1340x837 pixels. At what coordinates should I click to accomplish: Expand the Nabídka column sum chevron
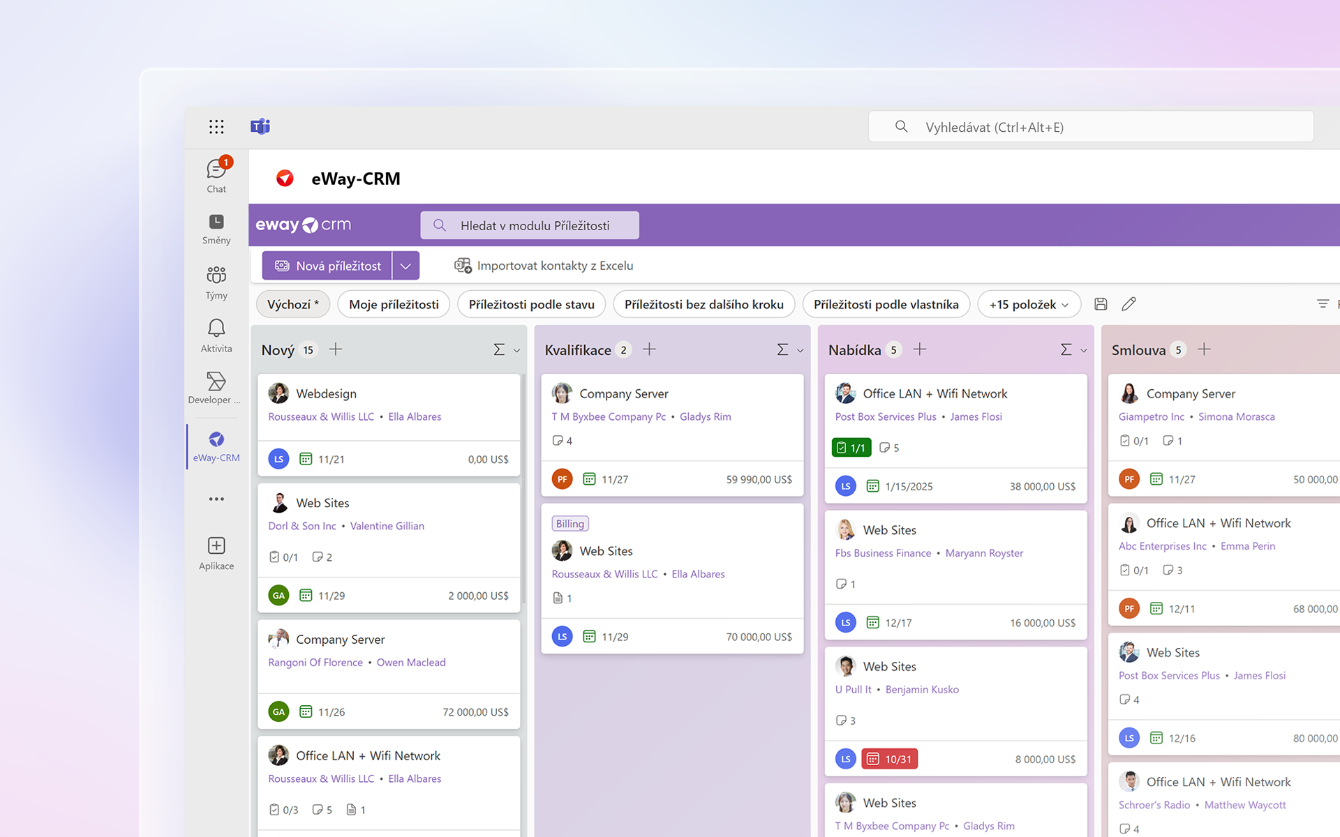tap(1083, 350)
